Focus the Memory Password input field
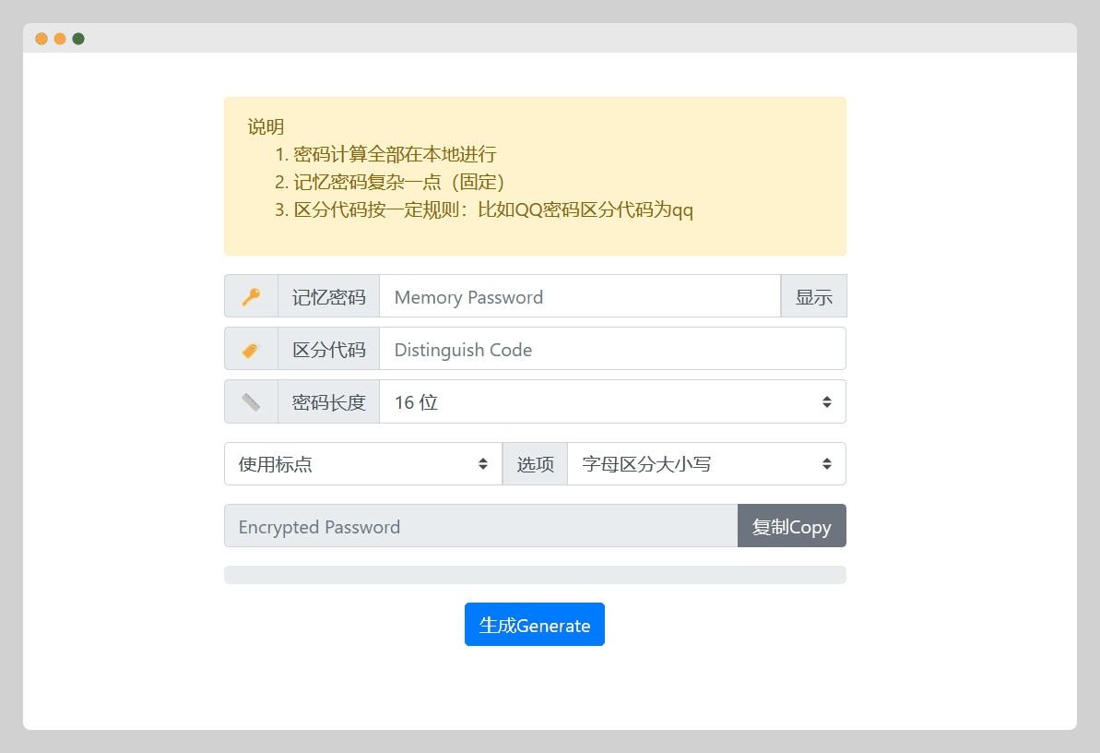The image size is (1100, 753). coord(579,296)
